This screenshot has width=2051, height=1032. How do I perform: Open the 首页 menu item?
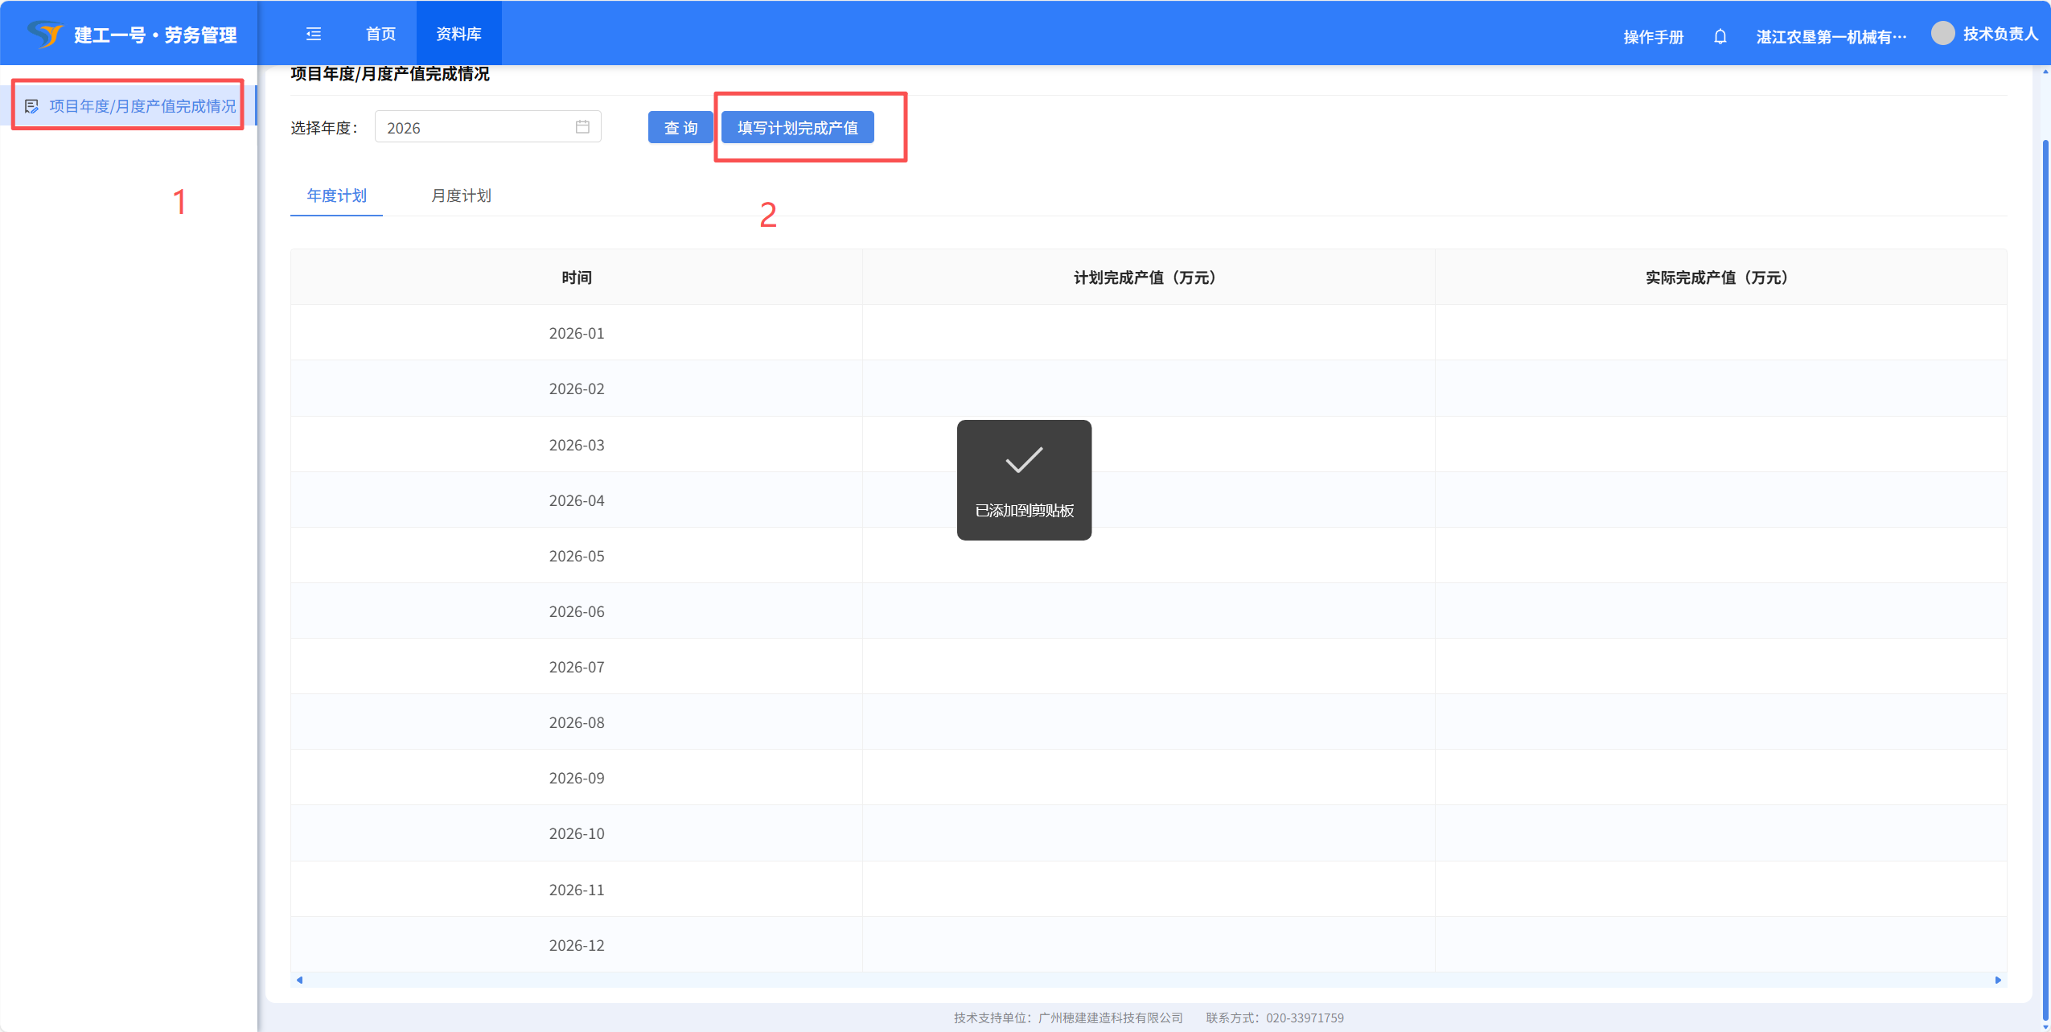380,34
